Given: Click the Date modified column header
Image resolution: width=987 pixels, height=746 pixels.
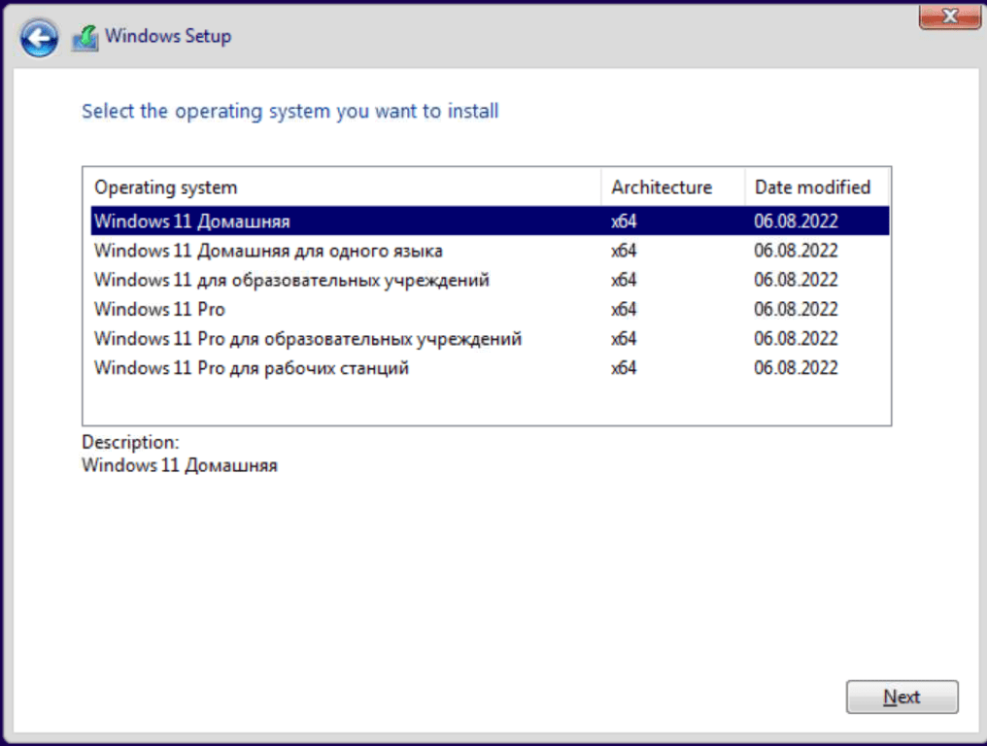Looking at the screenshot, I should click(812, 187).
